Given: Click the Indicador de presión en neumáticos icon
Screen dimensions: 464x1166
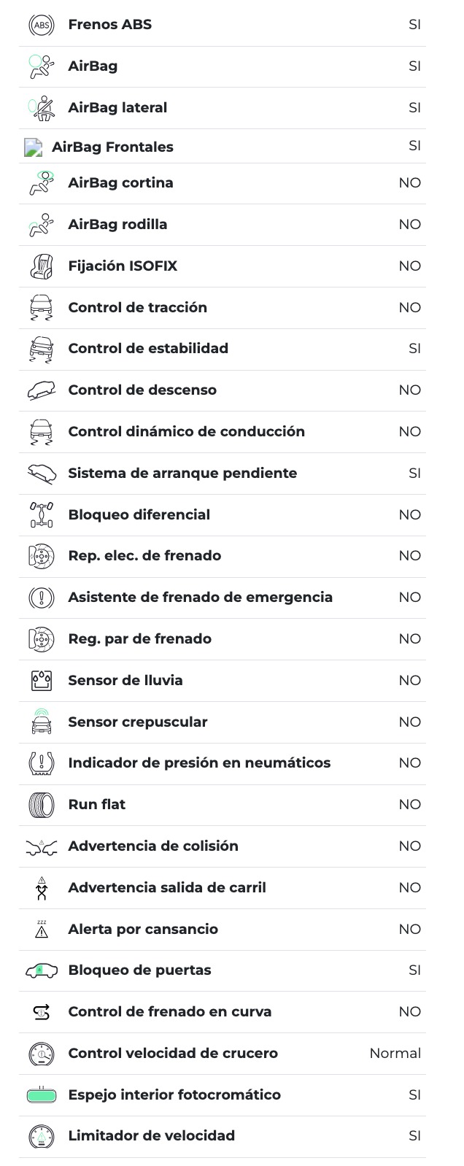Looking at the screenshot, I should tap(41, 763).
